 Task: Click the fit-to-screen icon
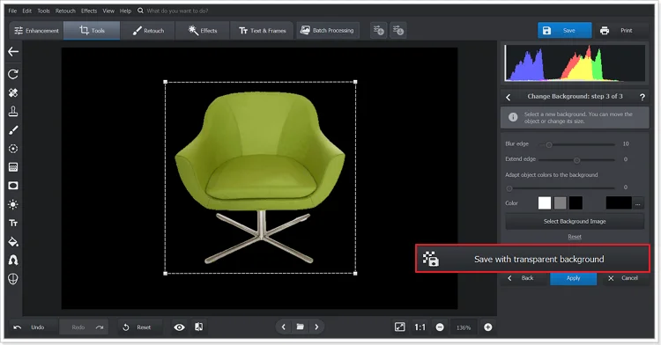pos(399,327)
